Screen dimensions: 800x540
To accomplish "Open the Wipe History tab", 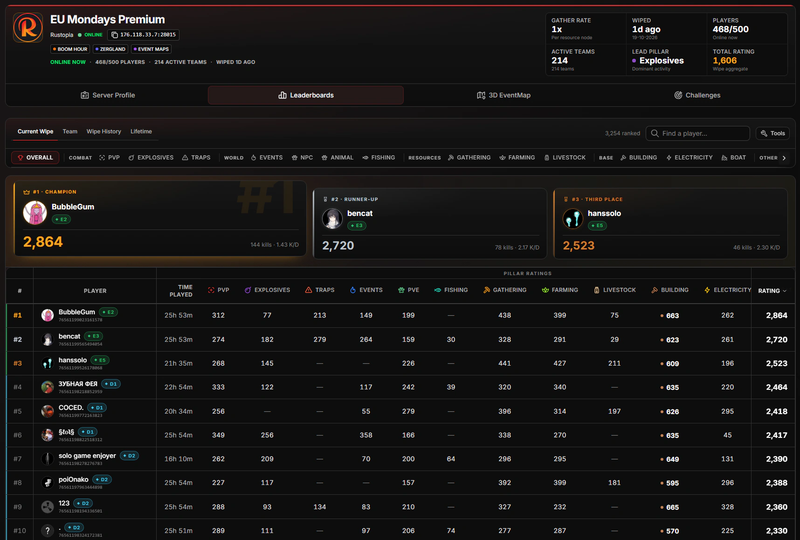I will pyautogui.click(x=104, y=132).
